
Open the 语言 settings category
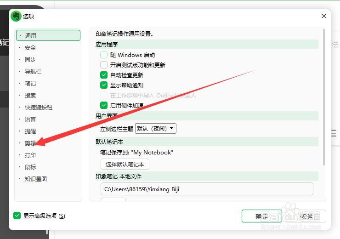tap(30, 119)
